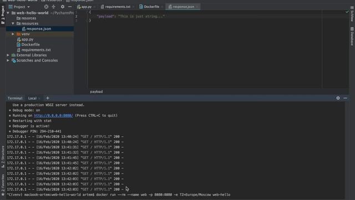This screenshot has width=355, height=200.
Task: Click the locate/scroll-from-source target icon
Action: coord(46,7)
